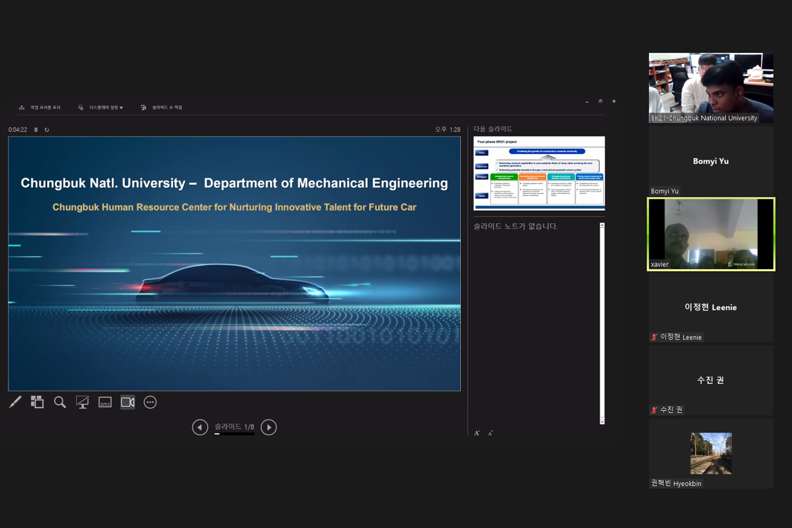
Task: Expand the display settings dropdown
Action: click(100, 107)
